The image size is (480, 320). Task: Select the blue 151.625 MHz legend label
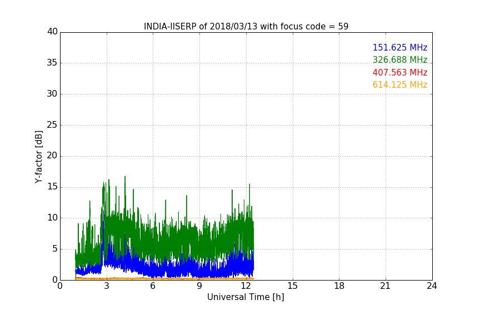point(400,47)
